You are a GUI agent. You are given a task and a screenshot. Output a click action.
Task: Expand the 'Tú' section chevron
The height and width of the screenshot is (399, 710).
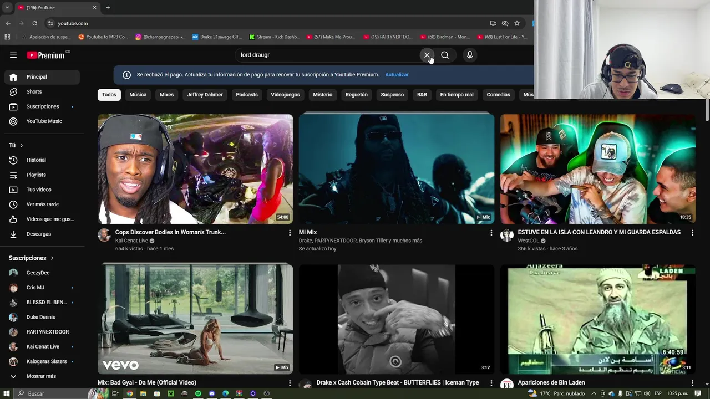pyautogui.click(x=21, y=145)
